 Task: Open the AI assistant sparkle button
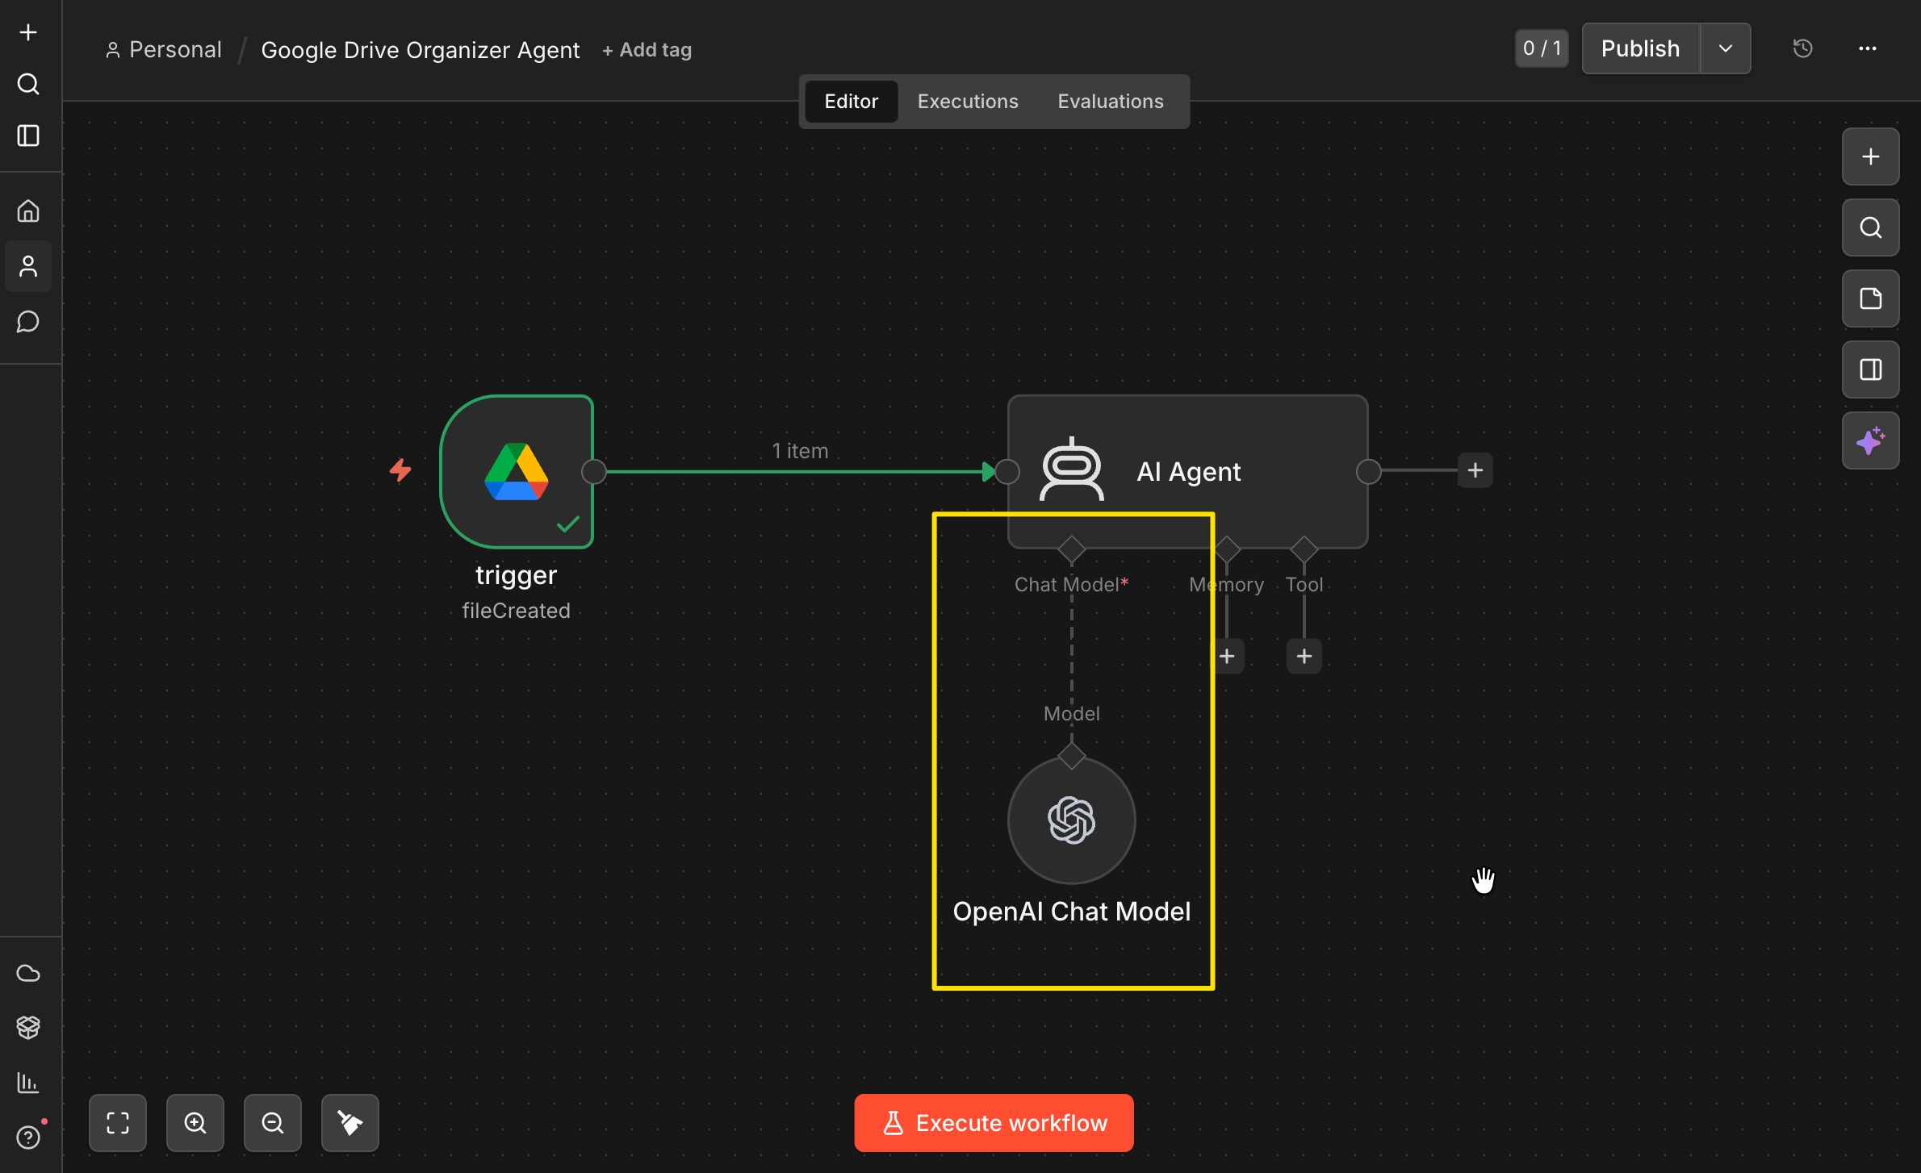[x=1871, y=440]
